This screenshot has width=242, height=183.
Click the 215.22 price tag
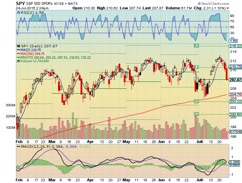coord(235,46)
